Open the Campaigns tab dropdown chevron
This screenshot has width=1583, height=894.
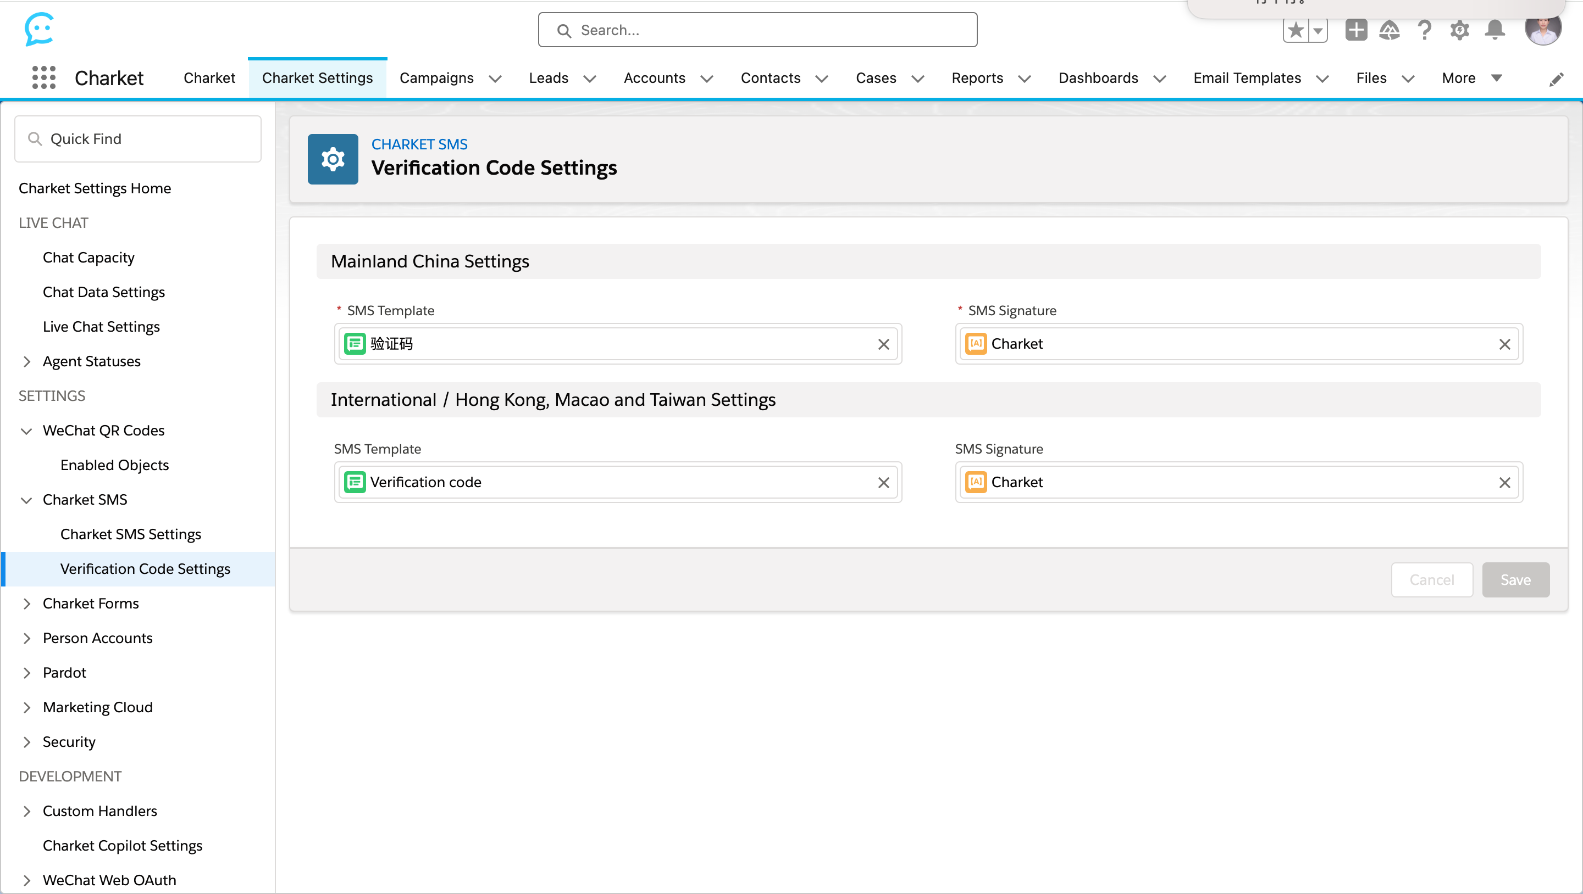click(x=495, y=79)
